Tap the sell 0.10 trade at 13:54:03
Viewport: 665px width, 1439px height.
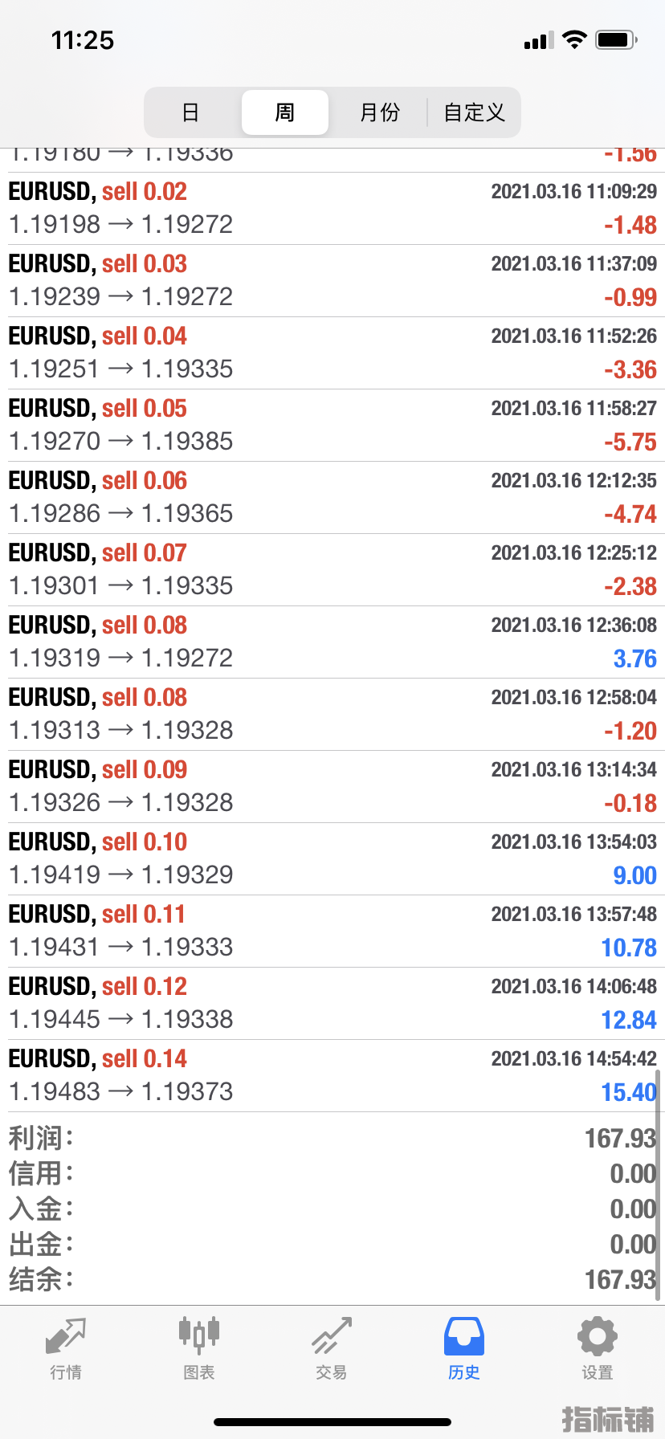[332, 859]
